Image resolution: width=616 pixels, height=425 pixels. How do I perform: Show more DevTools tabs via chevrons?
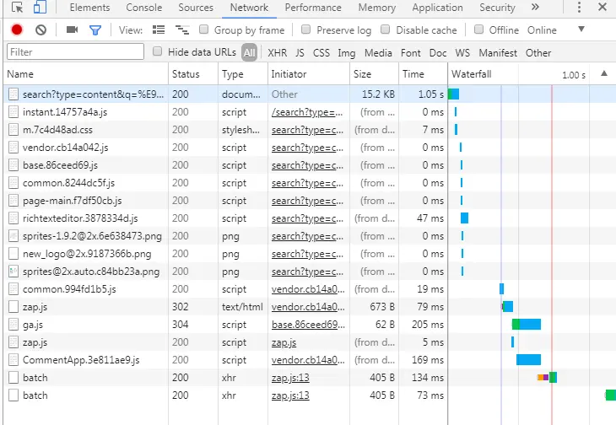click(x=535, y=7)
